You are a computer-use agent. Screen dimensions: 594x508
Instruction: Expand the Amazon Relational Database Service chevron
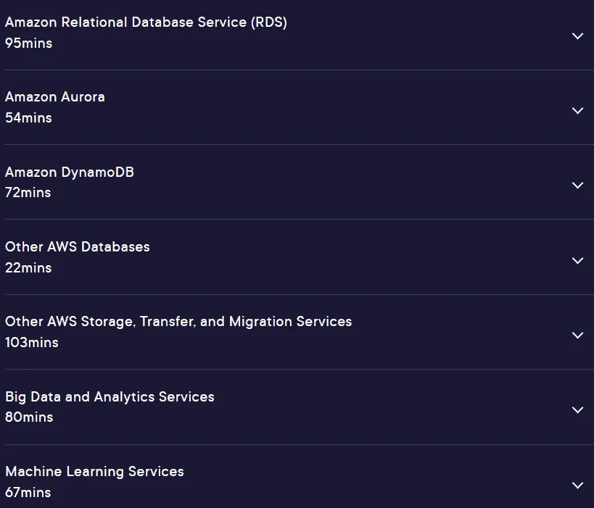pos(577,36)
